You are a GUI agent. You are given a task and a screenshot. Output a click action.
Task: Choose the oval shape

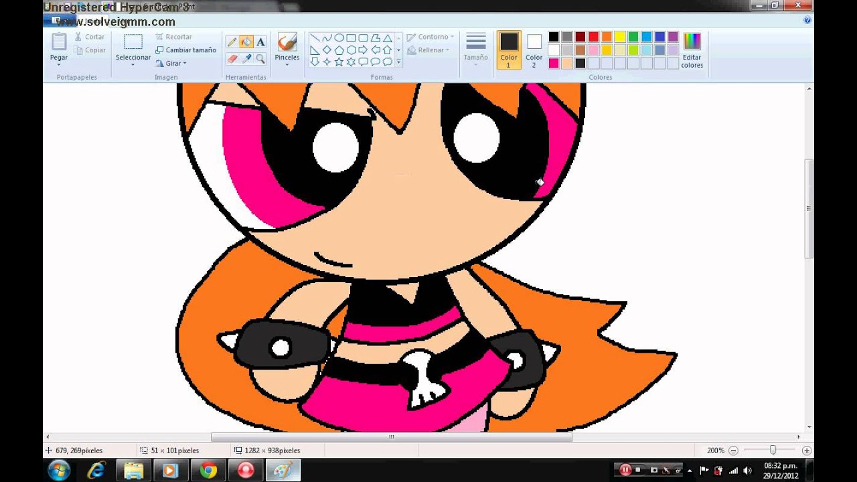click(339, 38)
